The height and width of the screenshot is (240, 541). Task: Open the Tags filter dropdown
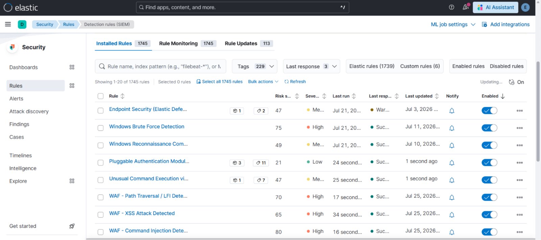tap(255, 66)
